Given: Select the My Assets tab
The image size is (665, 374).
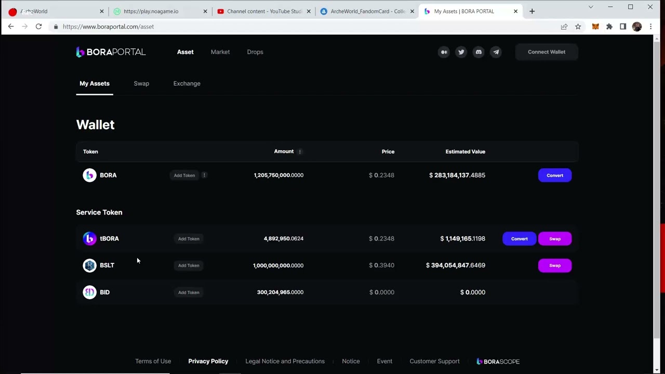Looking at the screenshot, I should click(95, 84).
